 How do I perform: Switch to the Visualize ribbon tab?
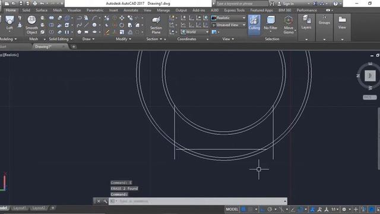(x=74, y=10)
